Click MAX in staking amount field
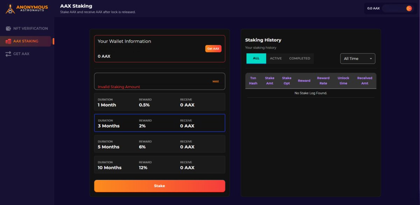 point(216,81)
